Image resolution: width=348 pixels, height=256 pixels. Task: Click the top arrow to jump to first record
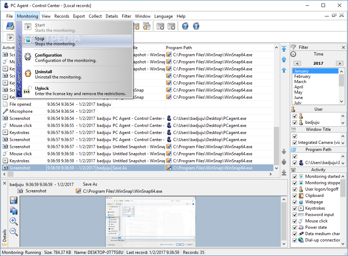click(x=284, y=49)
